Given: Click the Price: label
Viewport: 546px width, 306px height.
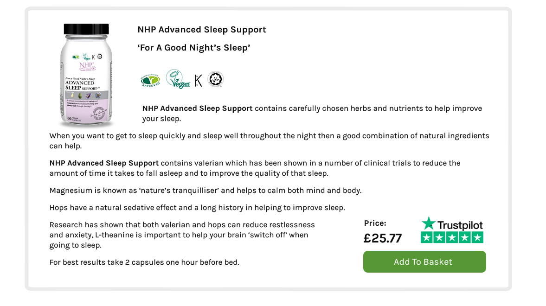Looking at the screenshot, I should 375,223.
